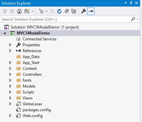Image resolution: width=142 pixels, height=122 pixels.
Task: Select the Properties tree item
Action: point(31,45)
